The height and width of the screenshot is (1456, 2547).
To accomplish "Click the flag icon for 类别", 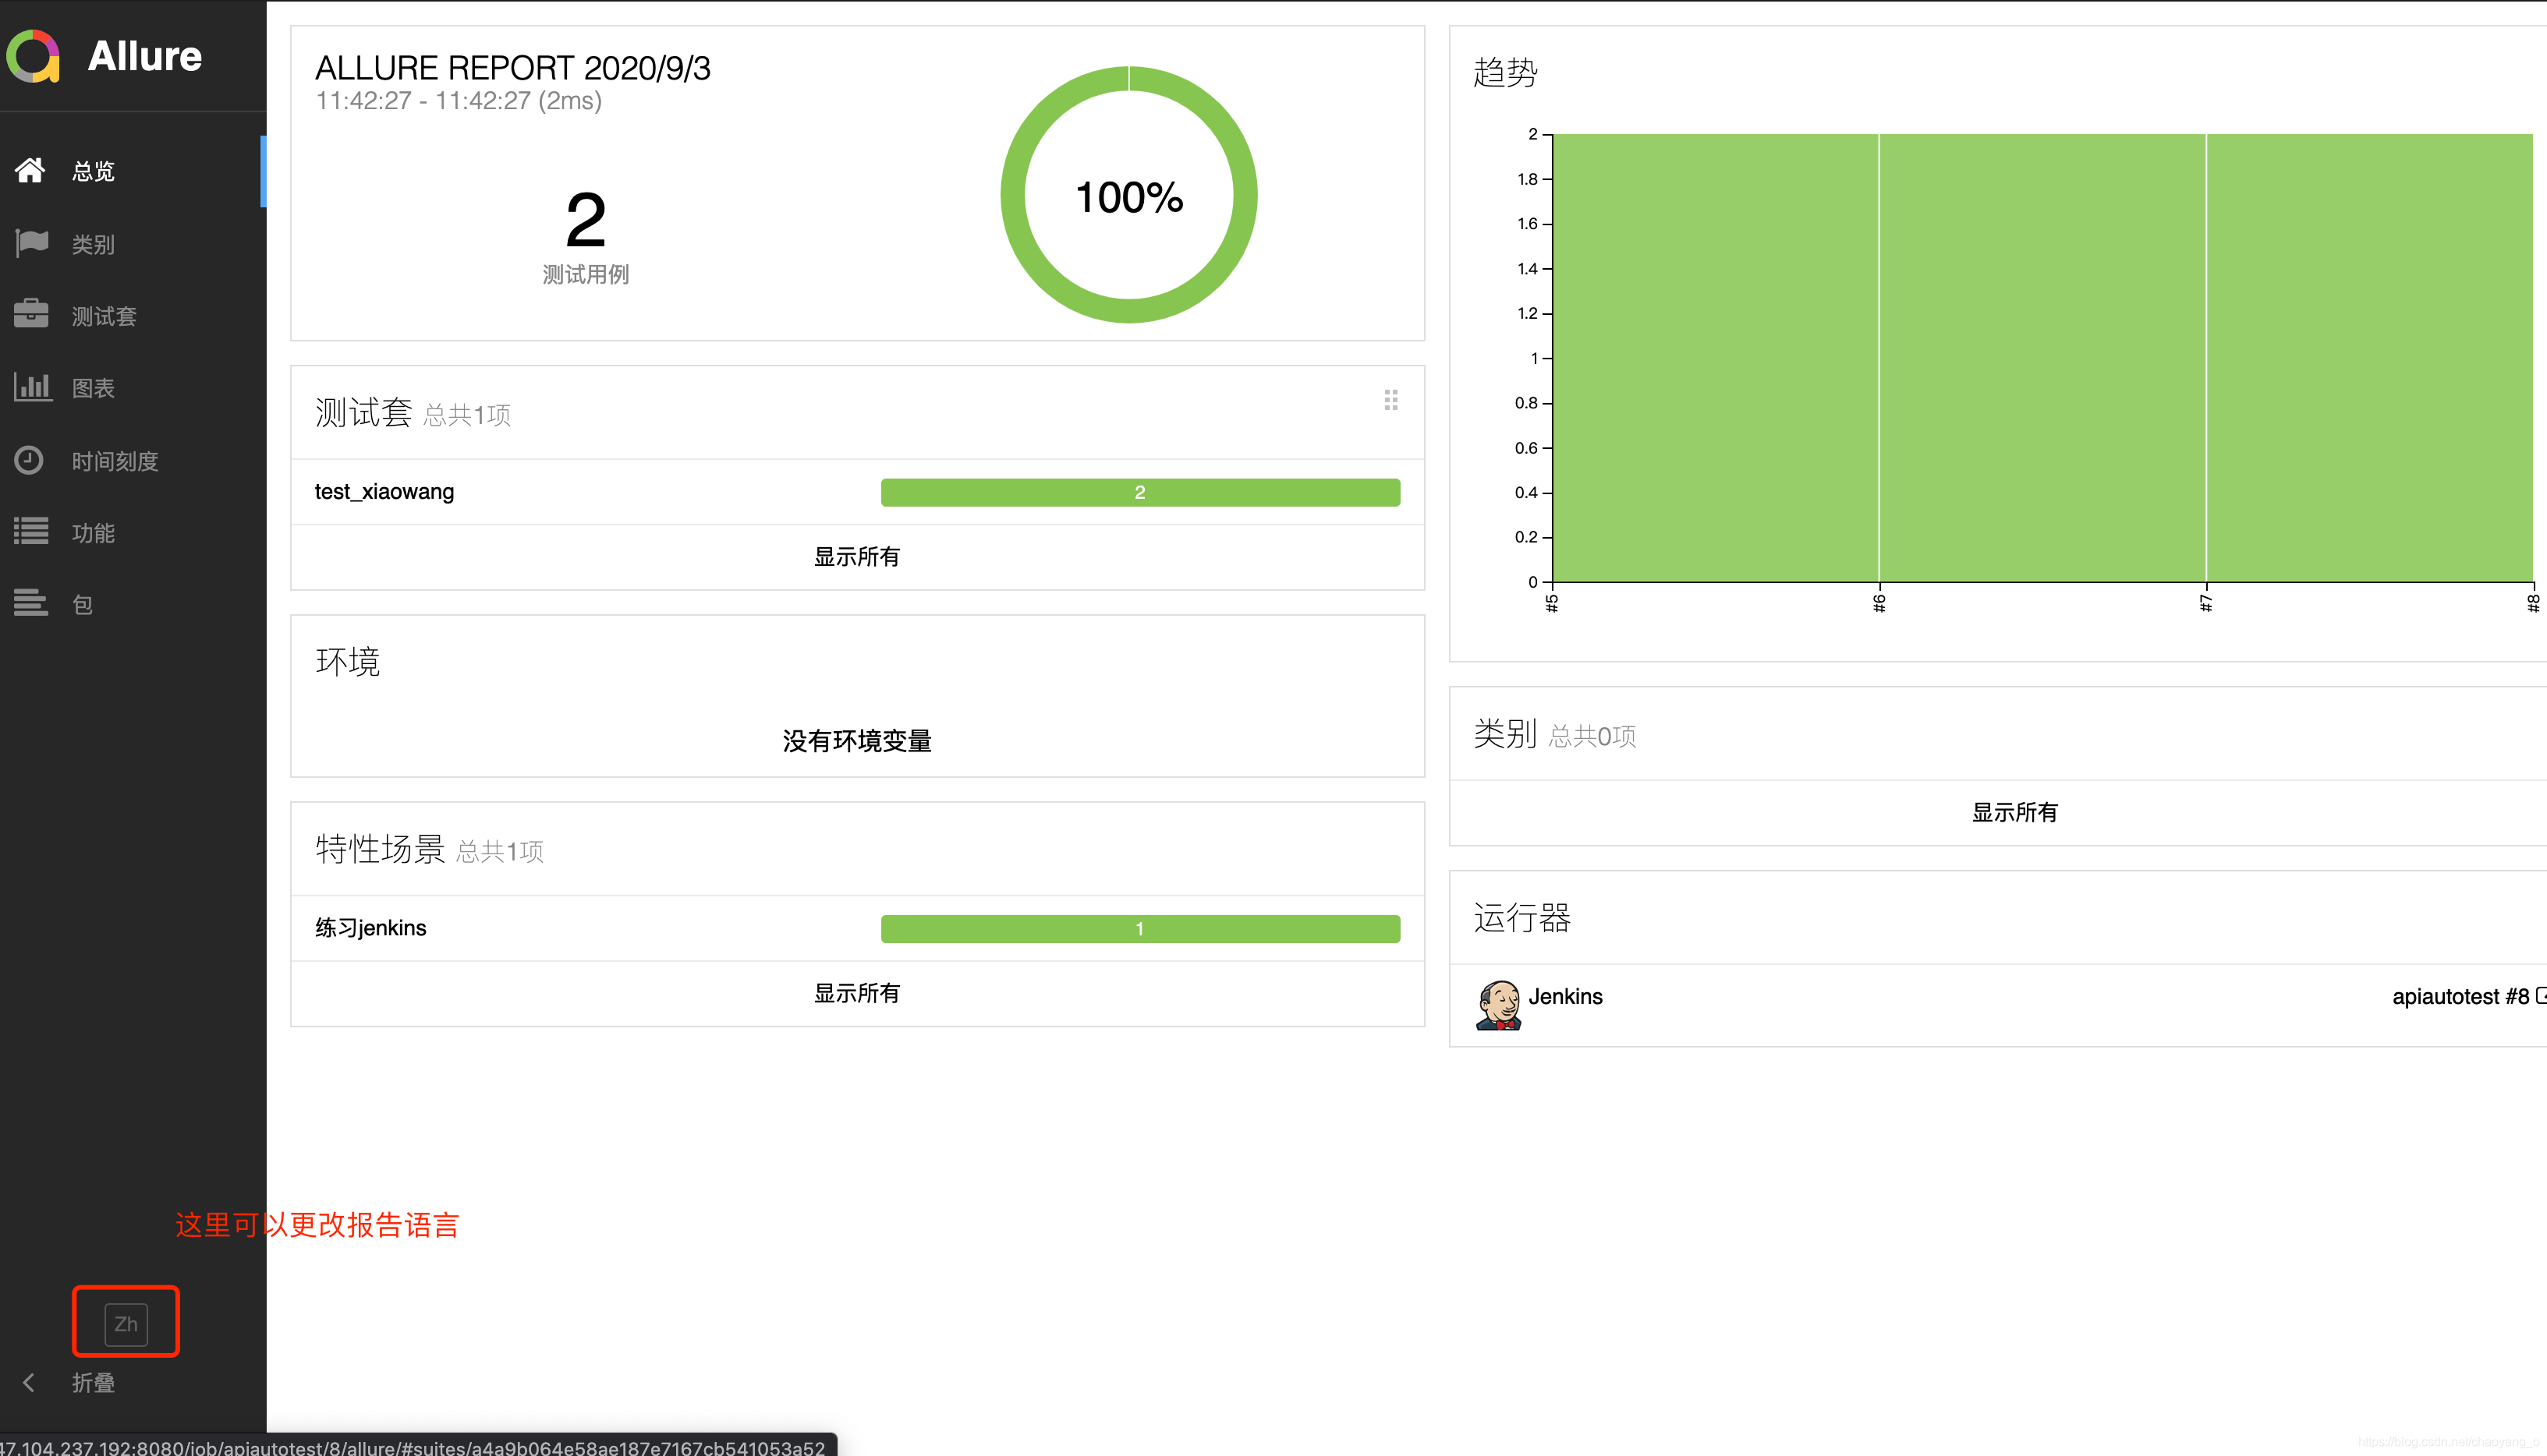I will [32, 243].
